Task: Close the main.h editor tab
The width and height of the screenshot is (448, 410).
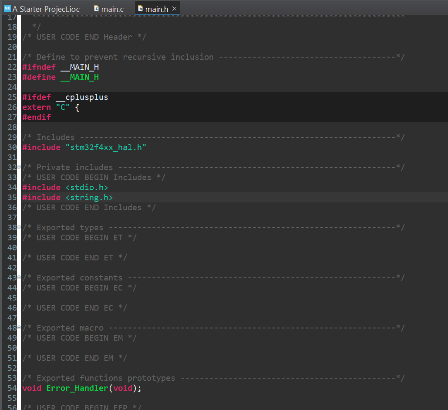Action: tap(174, 9)
